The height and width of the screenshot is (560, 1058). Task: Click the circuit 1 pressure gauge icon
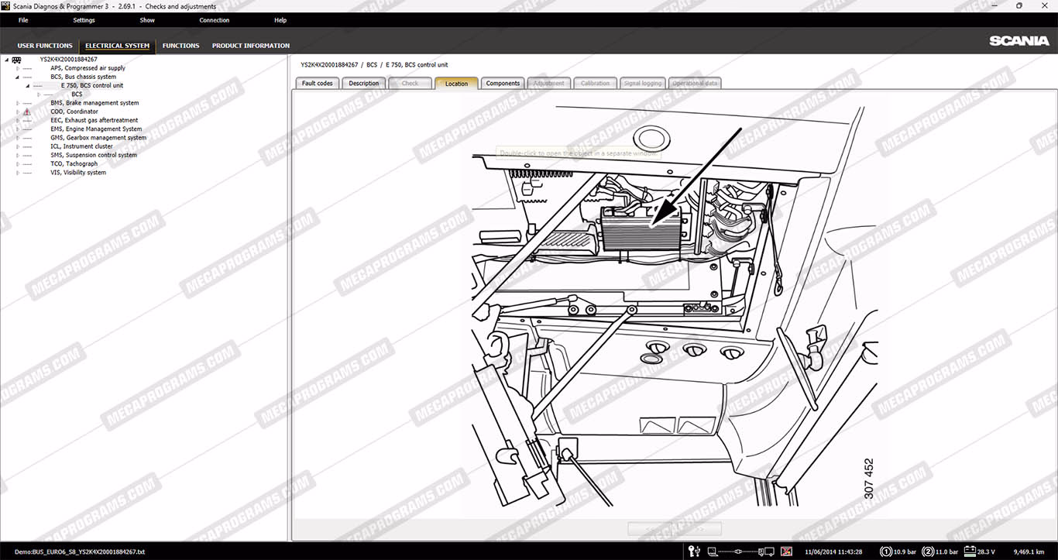point(886,551)
